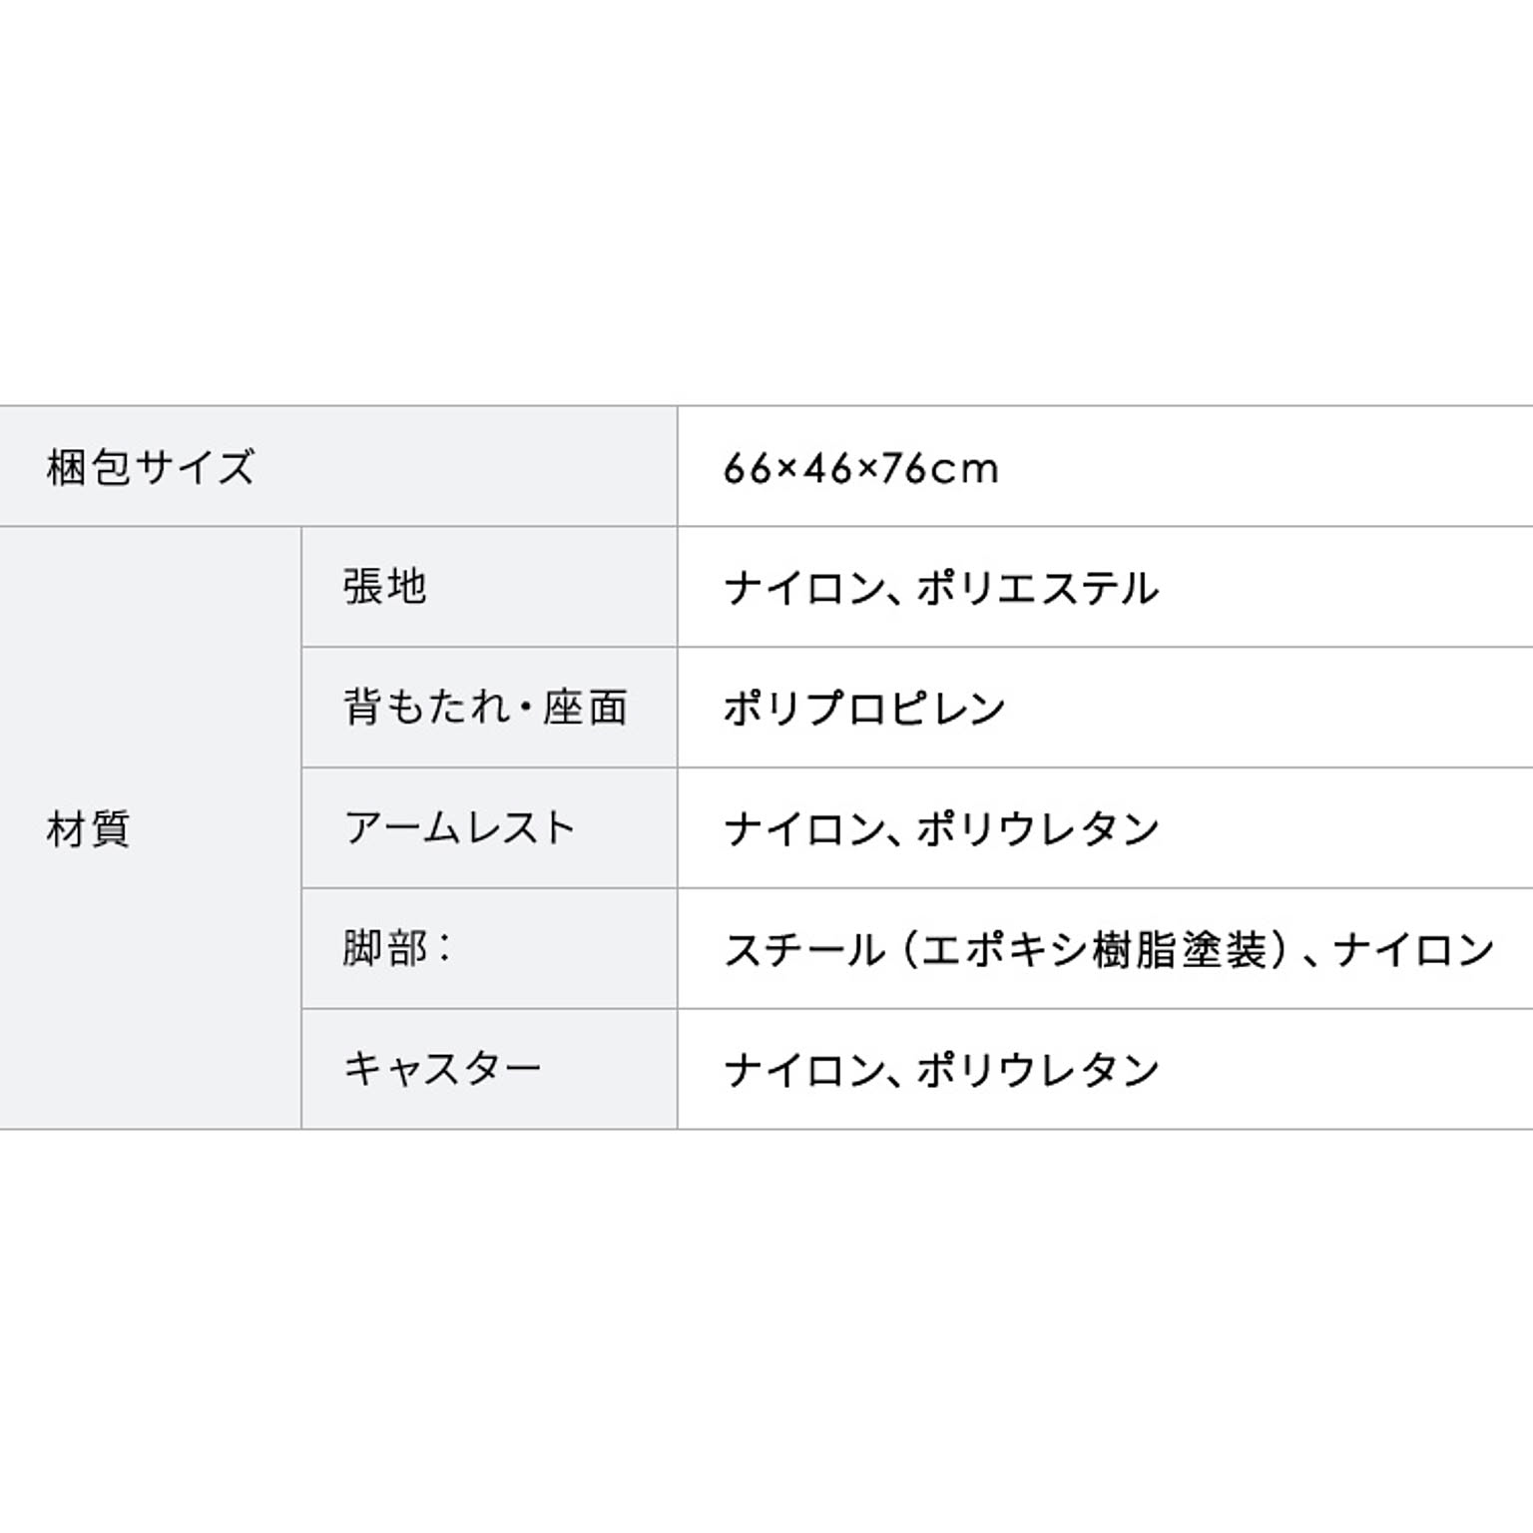Select the アームレスト row label
This screenshot has height=1533, width=1533.
click(x=460, y=828)
